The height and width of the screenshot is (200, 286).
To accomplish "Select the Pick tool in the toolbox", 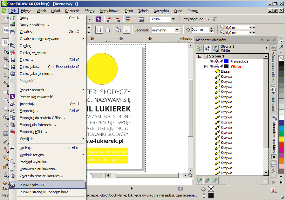I will pos(6,42).
